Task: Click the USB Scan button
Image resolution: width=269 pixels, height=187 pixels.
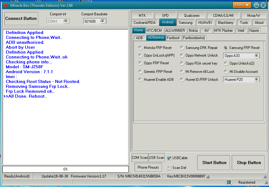Action: (x=157, y=157)
